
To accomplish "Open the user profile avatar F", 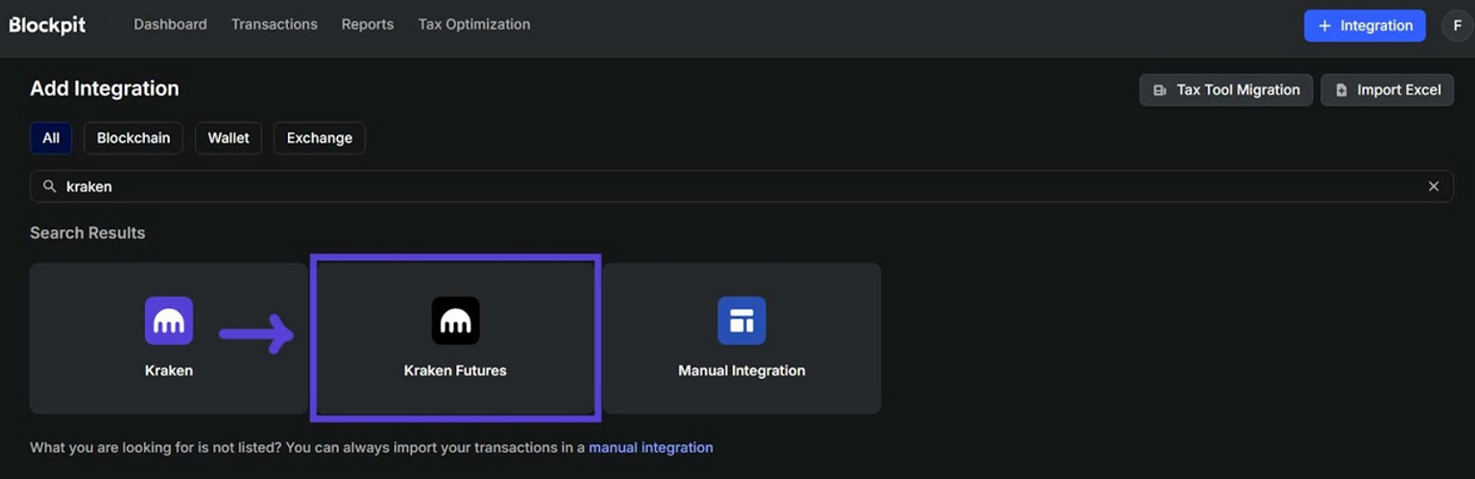I will pos(1457,26).
